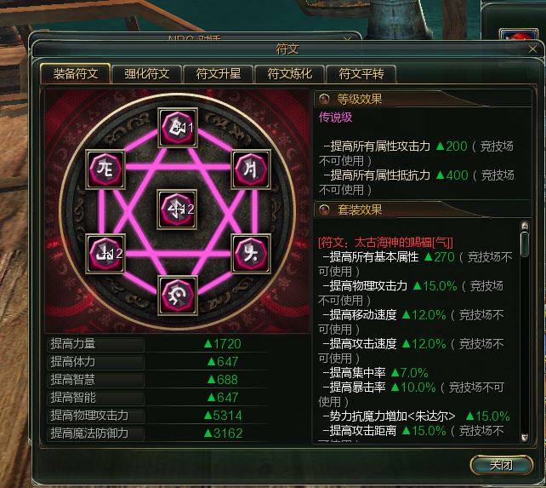Click the 关闭 button

(x=502, y=465)
